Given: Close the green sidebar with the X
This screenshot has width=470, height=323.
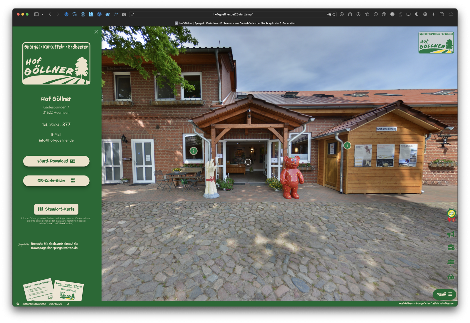Looking at the screenshot, I should pyautogui.click(x=96, y=31).
